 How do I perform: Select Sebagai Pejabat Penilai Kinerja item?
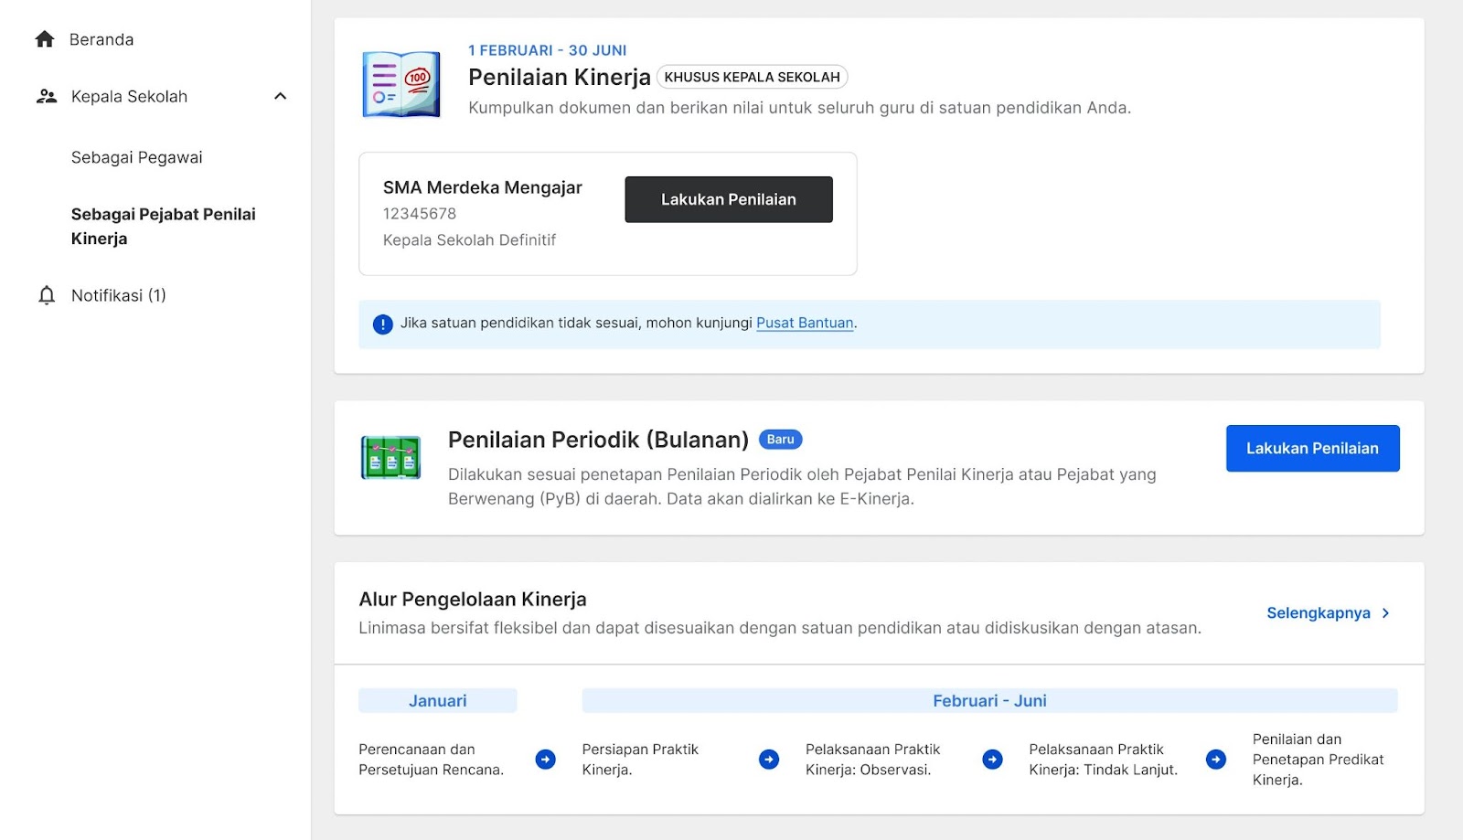click(164, 227)
